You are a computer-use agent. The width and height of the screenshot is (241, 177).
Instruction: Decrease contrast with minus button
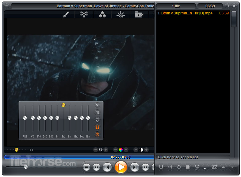136,150
